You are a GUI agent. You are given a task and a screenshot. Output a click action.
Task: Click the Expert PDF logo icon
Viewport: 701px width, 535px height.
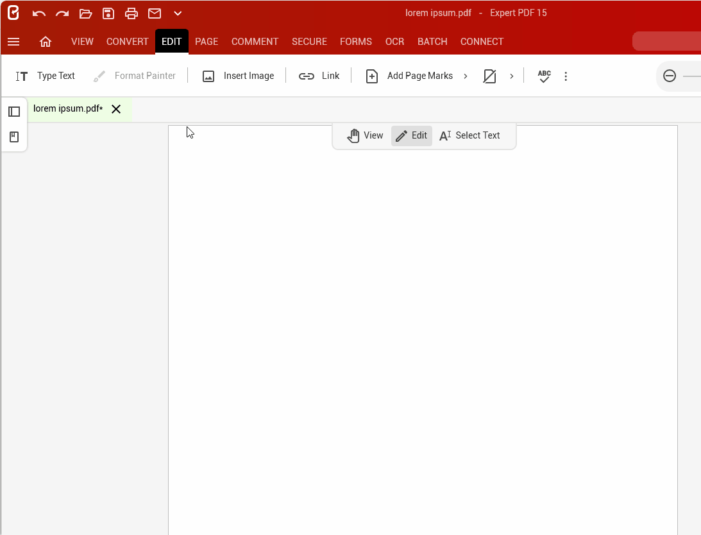[x=13, y=13]
